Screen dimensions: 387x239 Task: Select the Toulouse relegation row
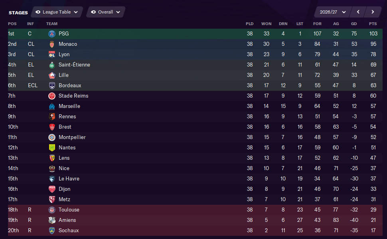[195, 210]
